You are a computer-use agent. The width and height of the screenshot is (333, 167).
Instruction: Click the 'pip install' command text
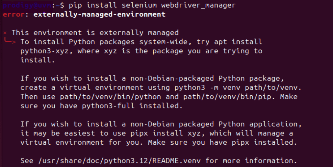tap(93, 5)
